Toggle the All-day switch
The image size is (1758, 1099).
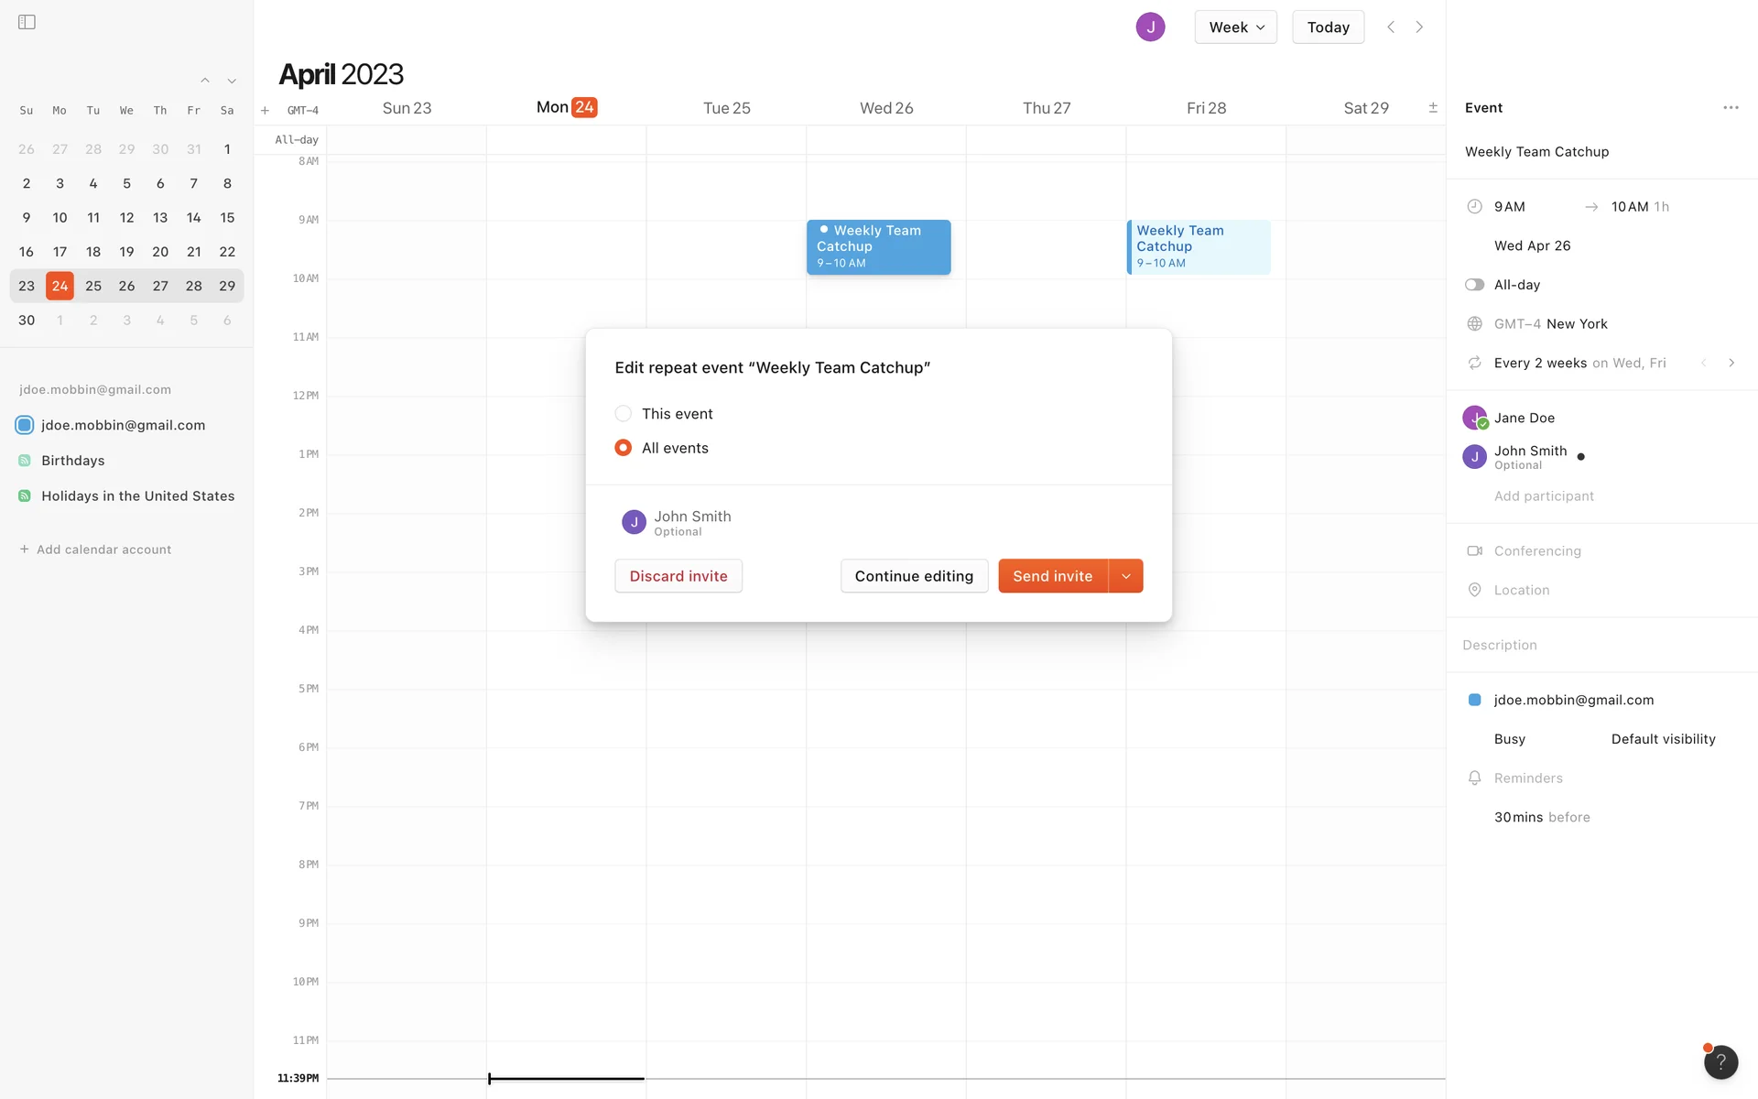click(x=1474, y=285)
